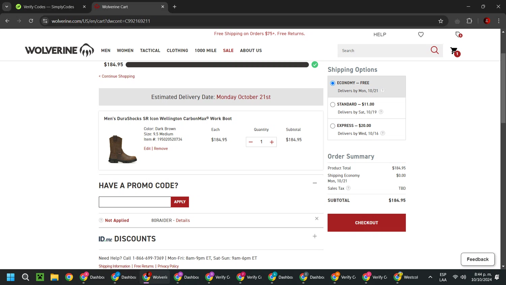The width and height of the screenshot is (506, 285).
Task: Click the Express delivery help icon
Action: click(383, 133)
